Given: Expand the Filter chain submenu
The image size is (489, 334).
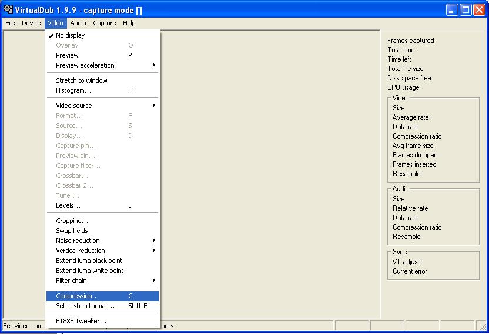Looking at the screenshot, I should [103, 281].
